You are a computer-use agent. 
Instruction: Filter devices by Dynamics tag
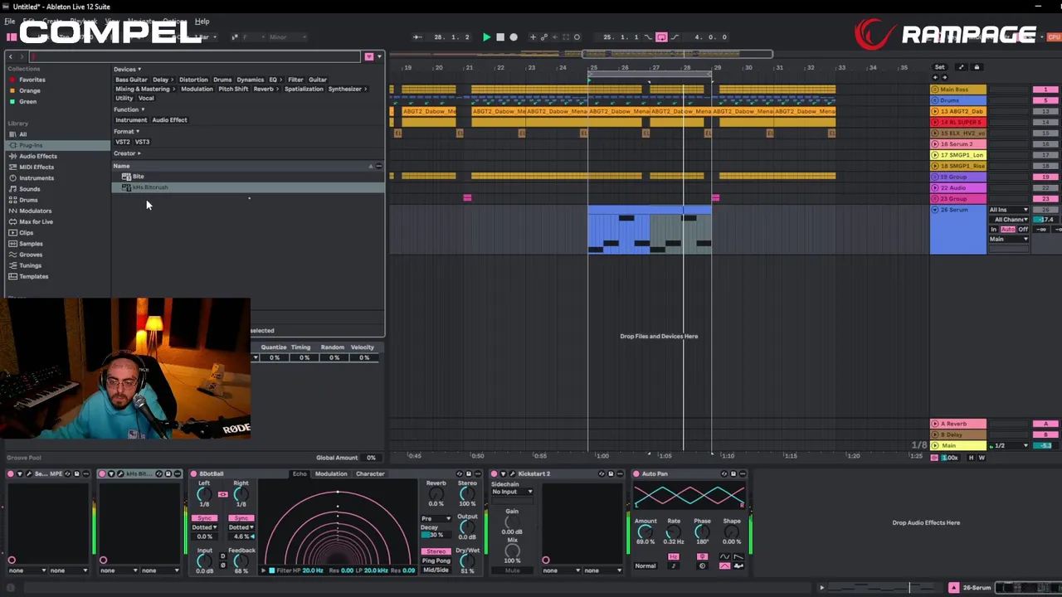tap(250, 80)
